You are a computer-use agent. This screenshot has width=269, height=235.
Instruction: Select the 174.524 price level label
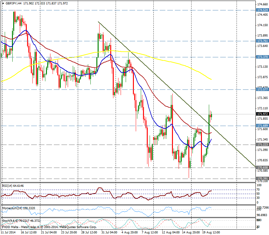point(262,10)
